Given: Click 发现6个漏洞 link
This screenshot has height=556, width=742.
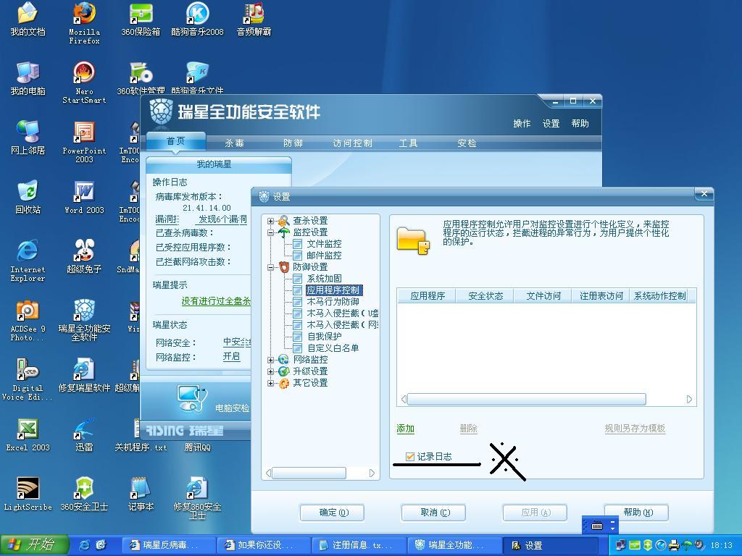Looking at the screenshot, I should (222, 219).
